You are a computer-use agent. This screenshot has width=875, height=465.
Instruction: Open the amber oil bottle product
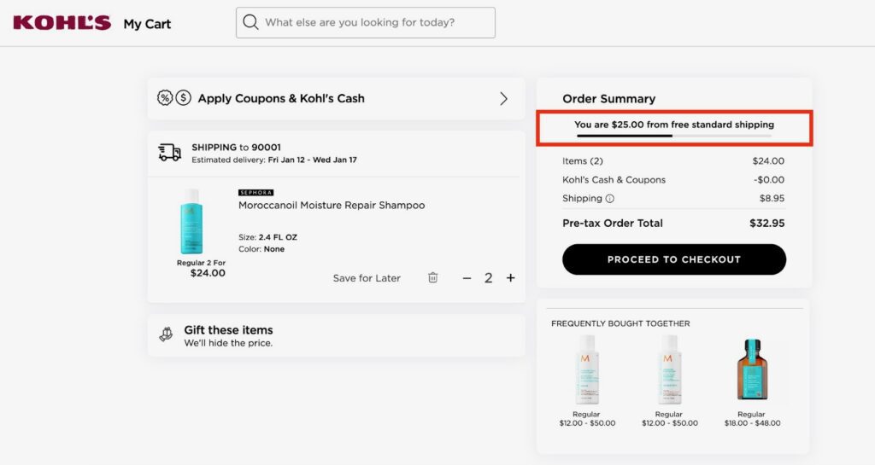750,369
